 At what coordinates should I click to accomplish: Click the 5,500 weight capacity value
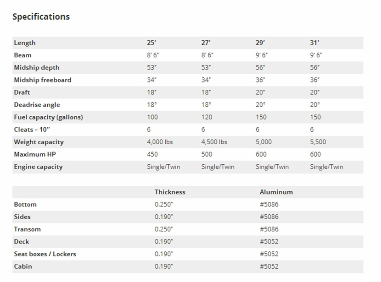[x=319, y=142]
